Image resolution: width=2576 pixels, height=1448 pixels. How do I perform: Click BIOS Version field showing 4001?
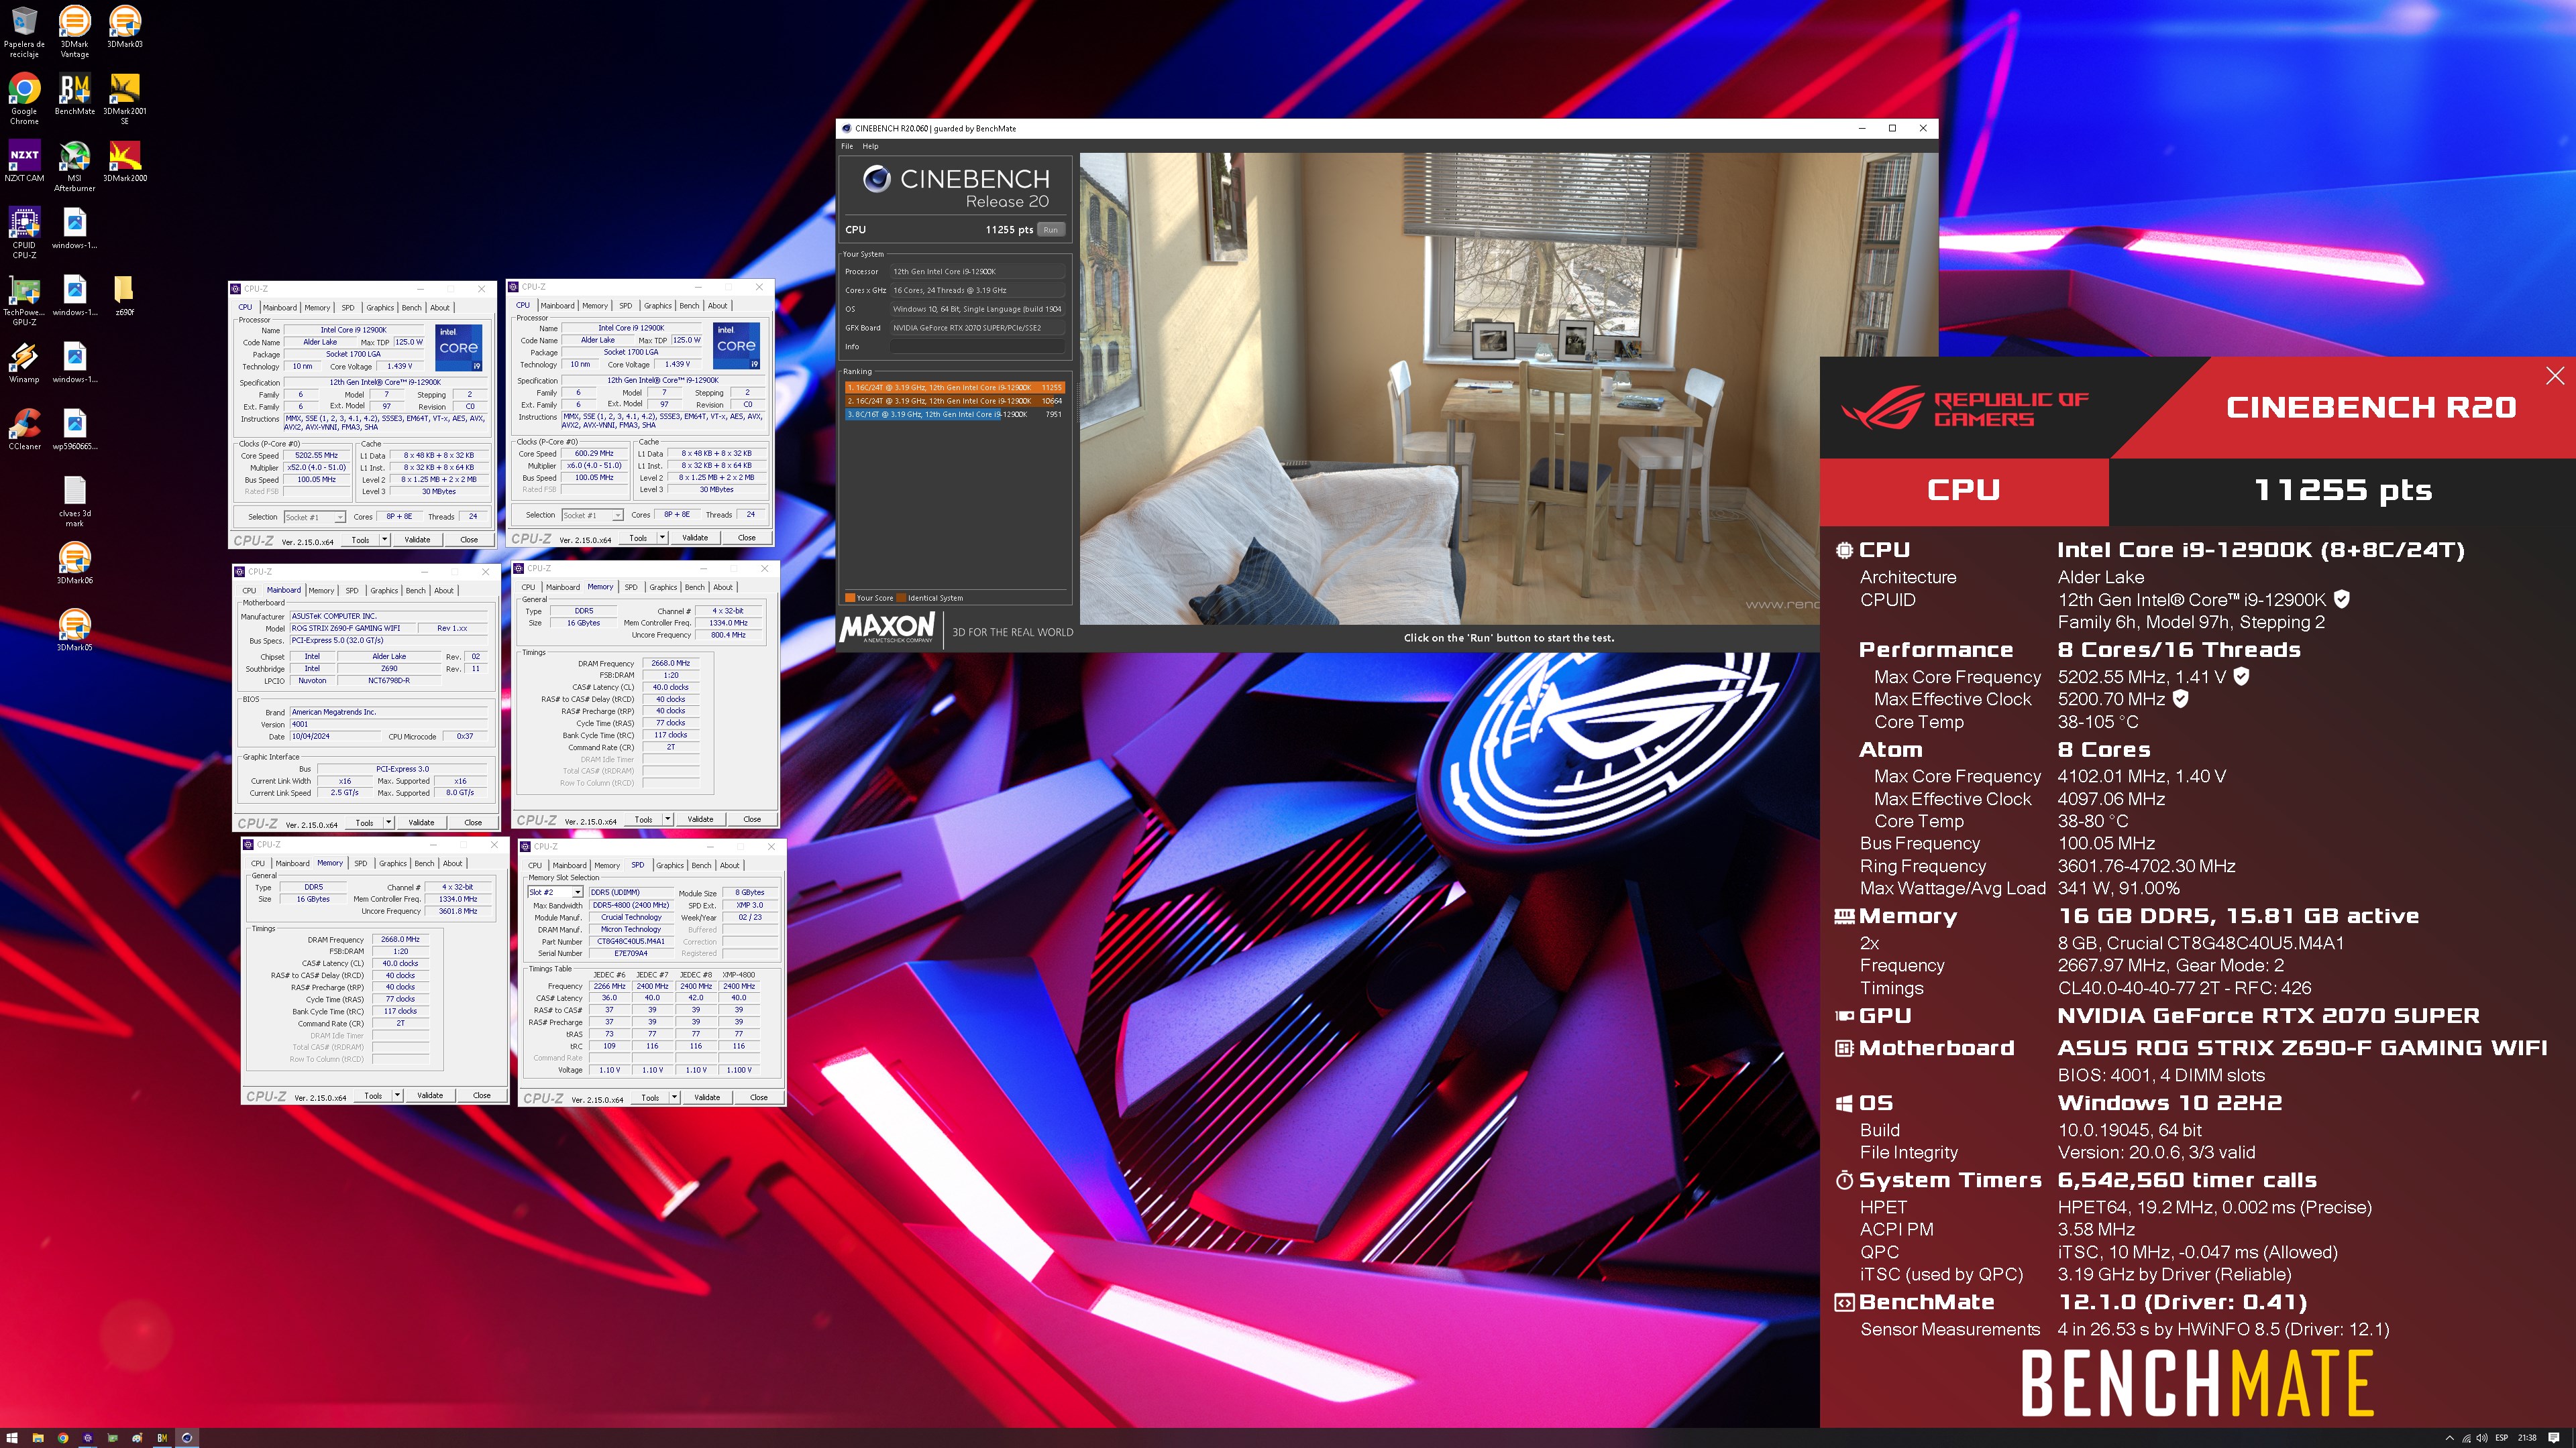[387, 725]
